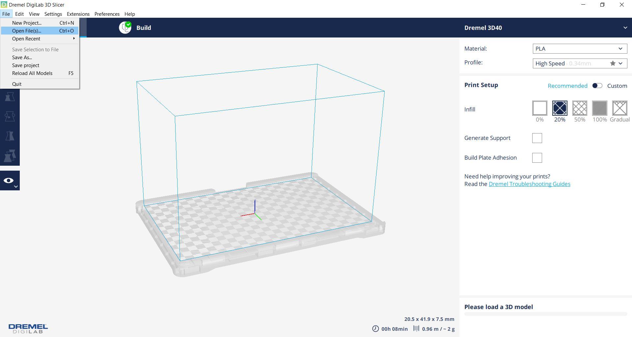Enable the Generate Support checkbox
Screen dimensions: 632x337
point(537,138)
